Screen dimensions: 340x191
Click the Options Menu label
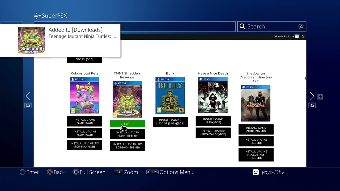pos(176,172)
